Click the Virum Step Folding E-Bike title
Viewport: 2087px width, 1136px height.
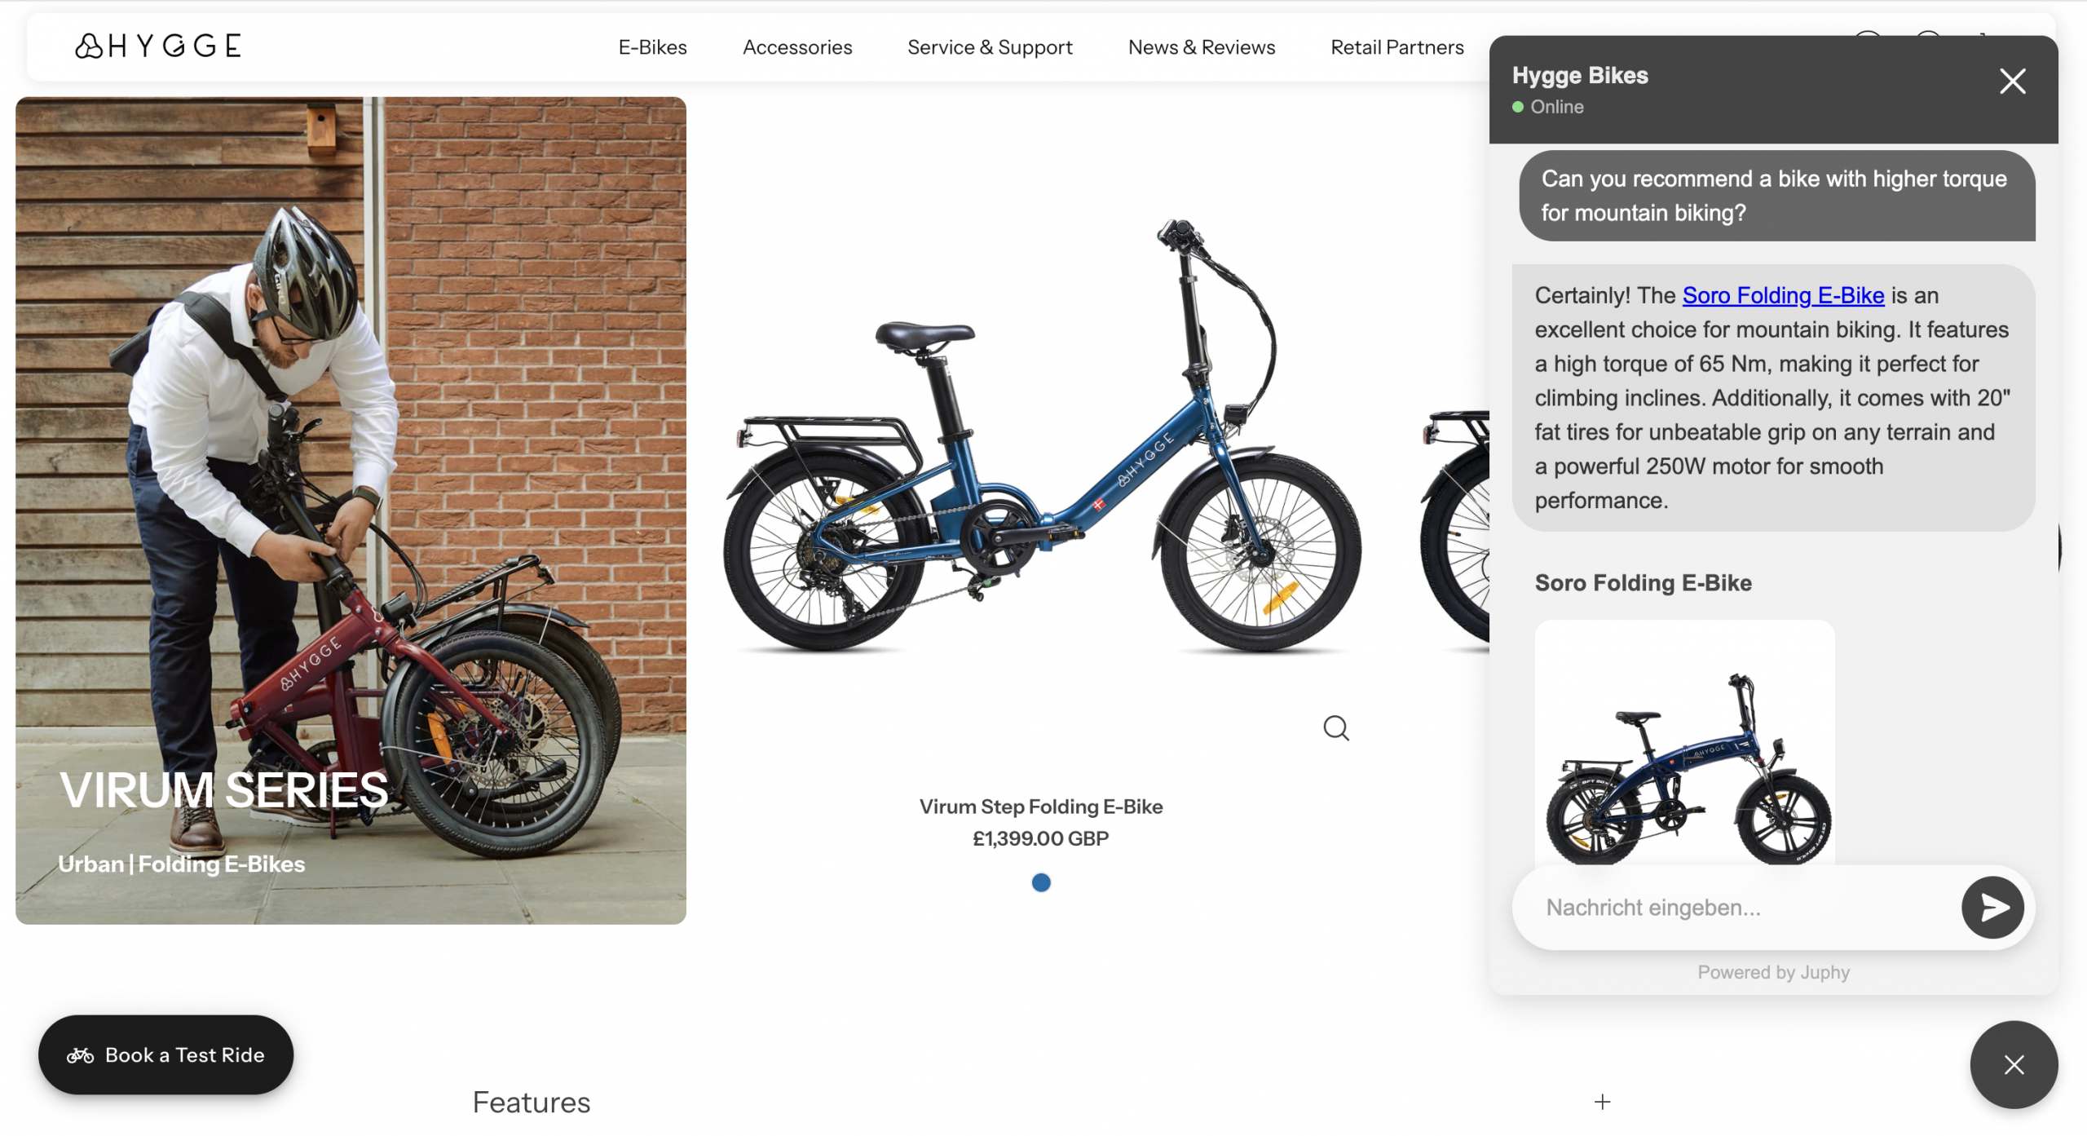1041,807
